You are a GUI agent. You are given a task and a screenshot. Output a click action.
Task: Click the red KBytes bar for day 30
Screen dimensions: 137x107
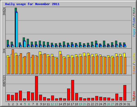tap(125, 93)
